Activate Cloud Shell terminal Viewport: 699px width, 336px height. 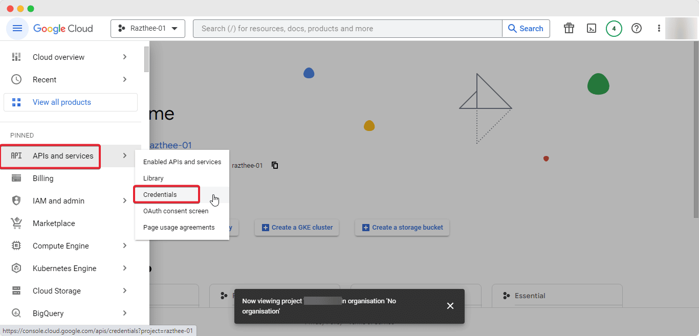tap(592, 28)
